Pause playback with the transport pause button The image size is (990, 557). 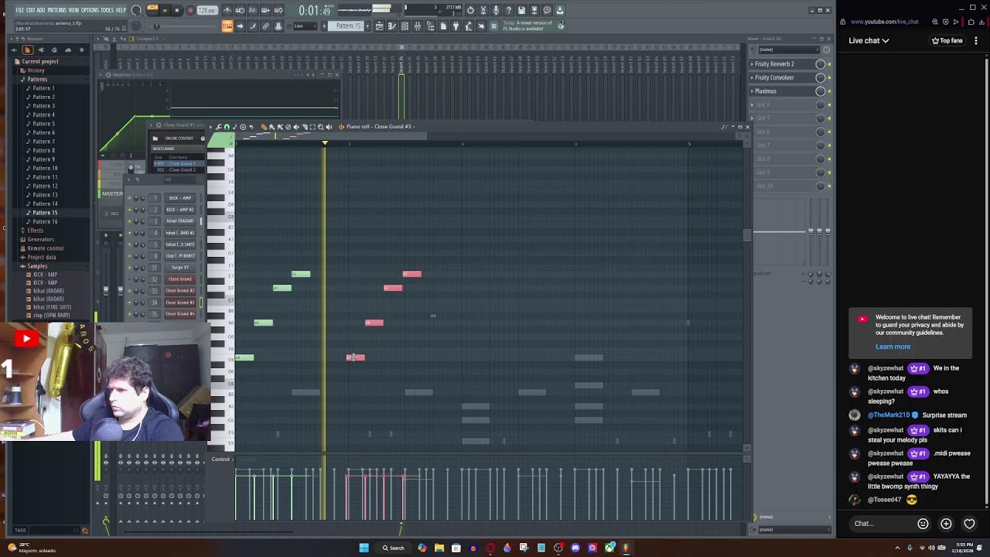pos(165,11)
